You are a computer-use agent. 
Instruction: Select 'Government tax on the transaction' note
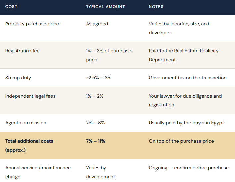pos(188,78)
